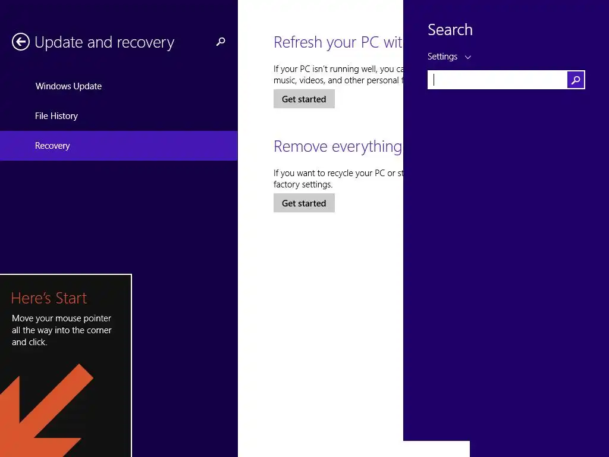This screenshot has height=457, width=609.
Task: Select the Recovery menu item
Action: pos(119,146)
